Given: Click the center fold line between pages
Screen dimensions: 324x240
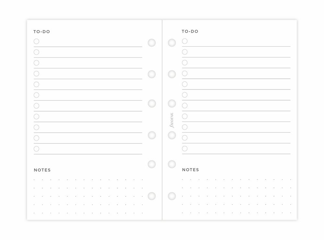Looking at the screenshot, I should click(162, 120).
